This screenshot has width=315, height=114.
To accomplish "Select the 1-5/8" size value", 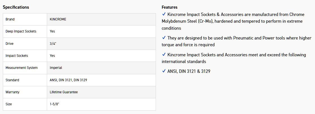I will coord(54,104).
